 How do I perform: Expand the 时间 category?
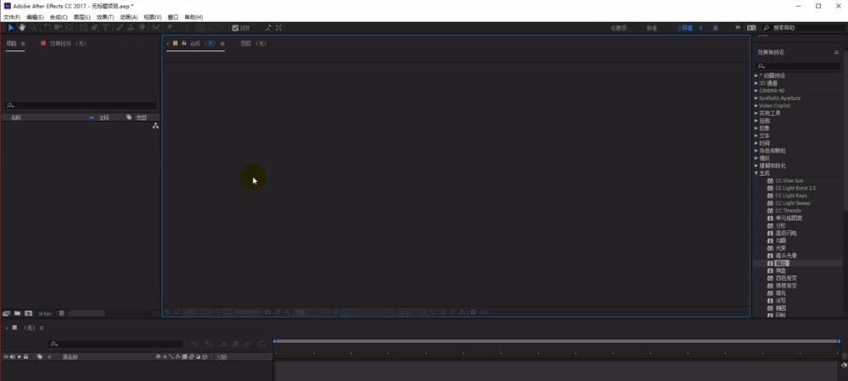click(756, 144)
